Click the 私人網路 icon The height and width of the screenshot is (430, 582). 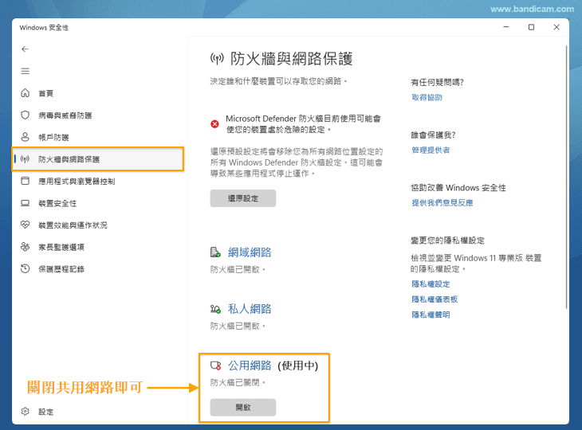coord(215,309)
